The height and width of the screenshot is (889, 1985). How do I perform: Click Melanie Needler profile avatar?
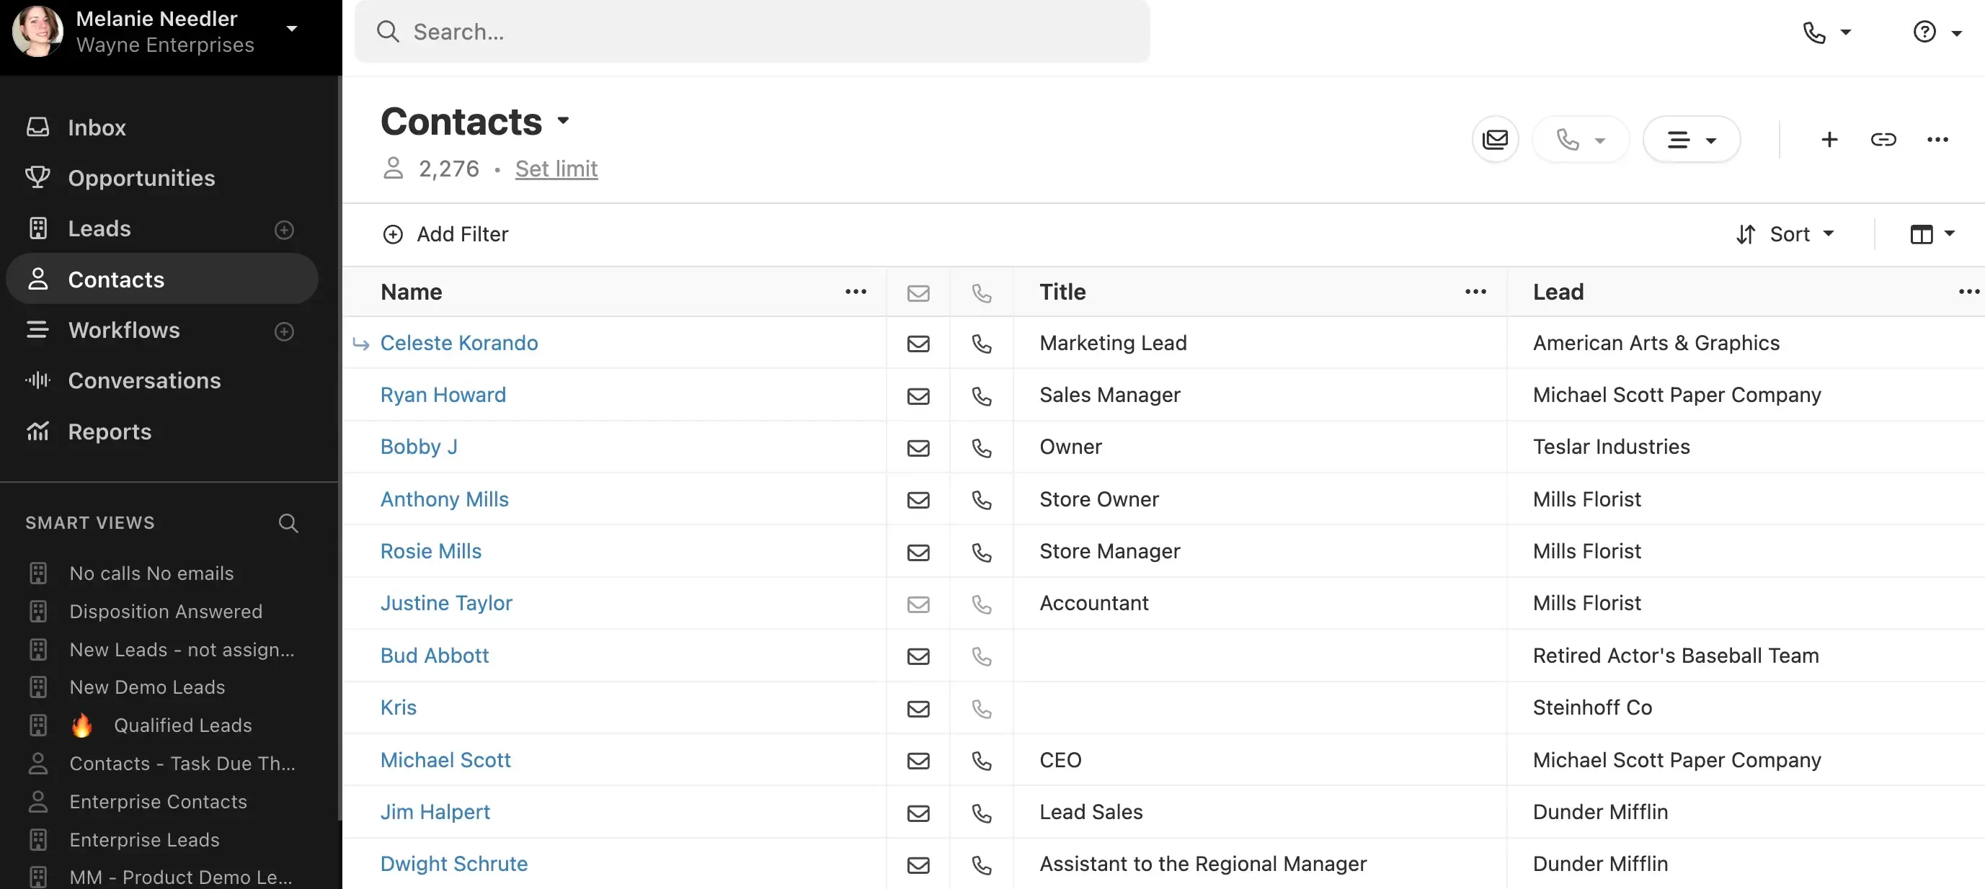pyautogui.click(x=36, y=32)
